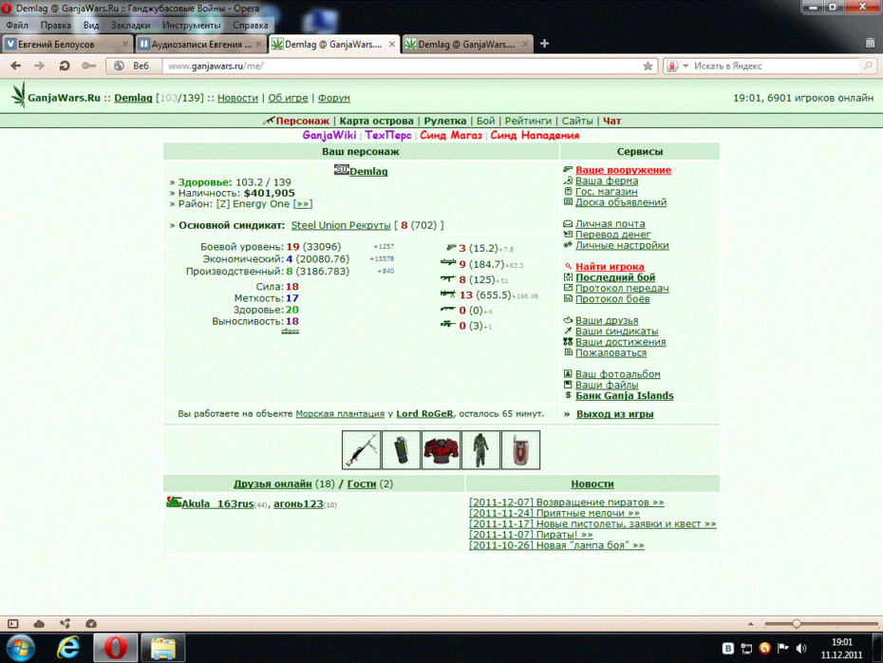The width and height of the screenshot is (883, 663).
Task: Click the VK tray icon
Action: 727,649
